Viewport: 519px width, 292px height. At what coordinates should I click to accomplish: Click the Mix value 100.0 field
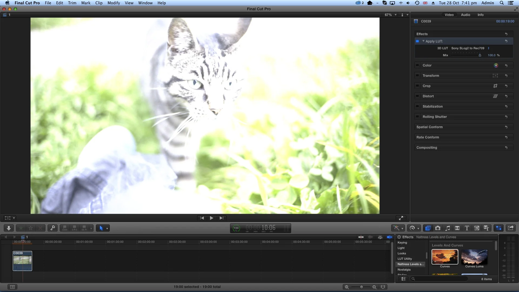[x=491, y=55]
